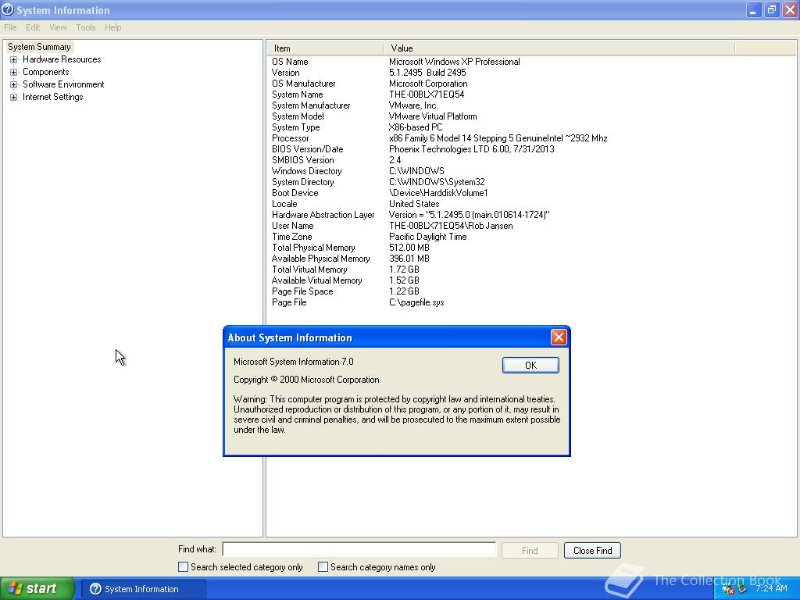
Task: Expand the Components tree node
Action: [14, 73]
